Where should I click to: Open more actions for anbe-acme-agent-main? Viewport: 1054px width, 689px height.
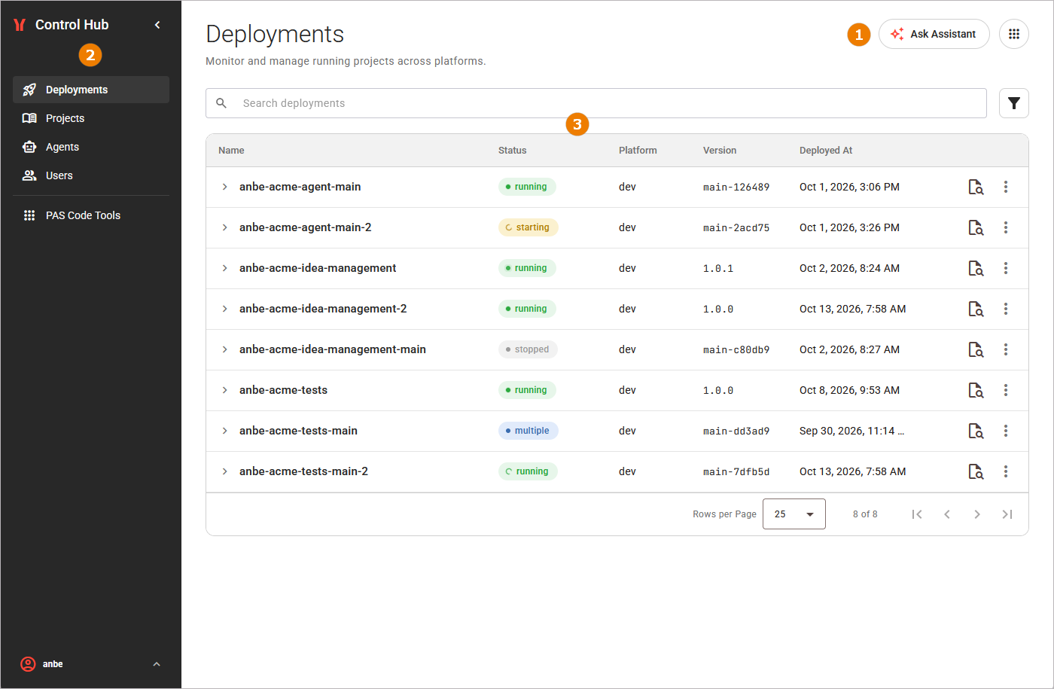pyautogui.click(x=1006, y=187)
